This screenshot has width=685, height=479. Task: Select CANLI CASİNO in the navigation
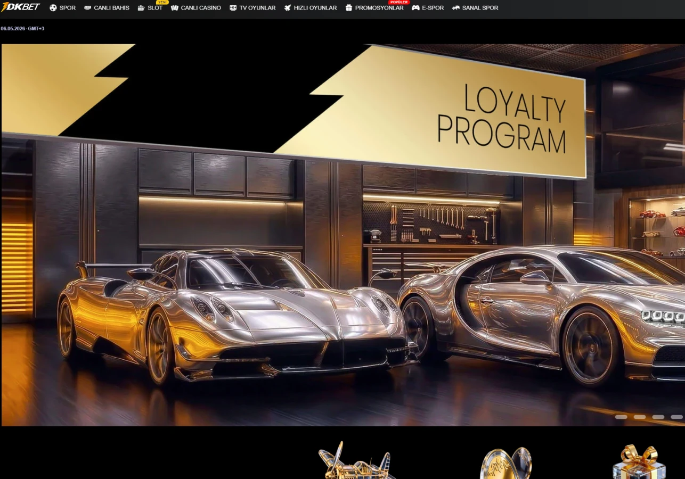pos(196,8)
